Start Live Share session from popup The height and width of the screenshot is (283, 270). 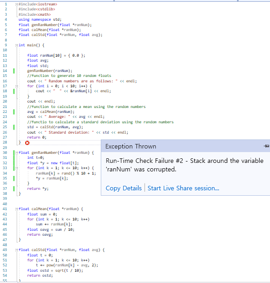pyautogui.click(x=183, y=188)
